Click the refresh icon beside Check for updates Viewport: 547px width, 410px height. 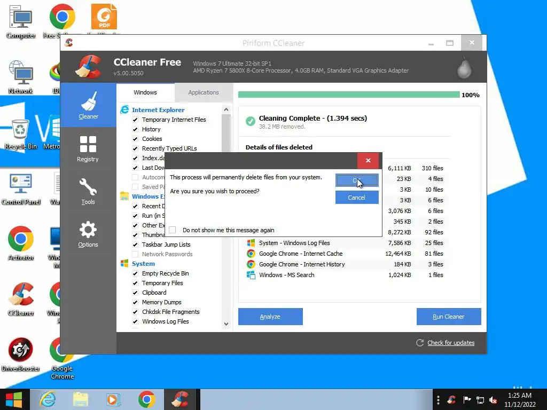(420, 343)
